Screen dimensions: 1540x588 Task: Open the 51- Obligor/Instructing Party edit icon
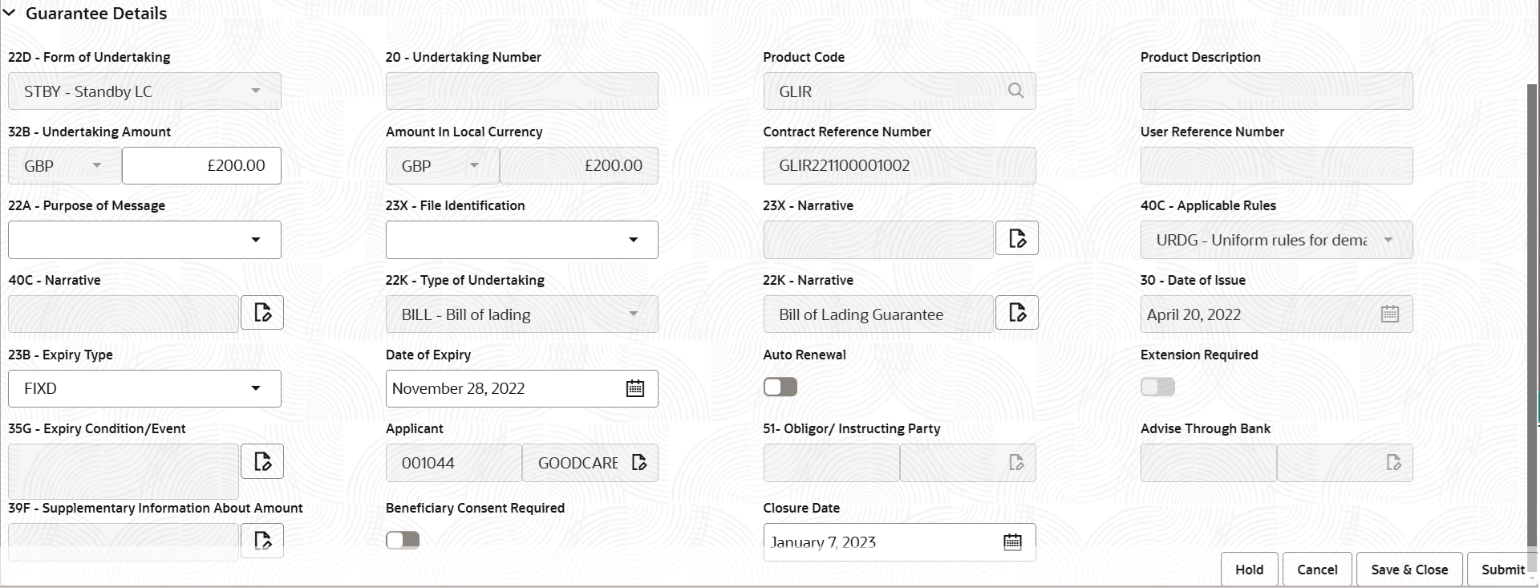[1016, 463]
